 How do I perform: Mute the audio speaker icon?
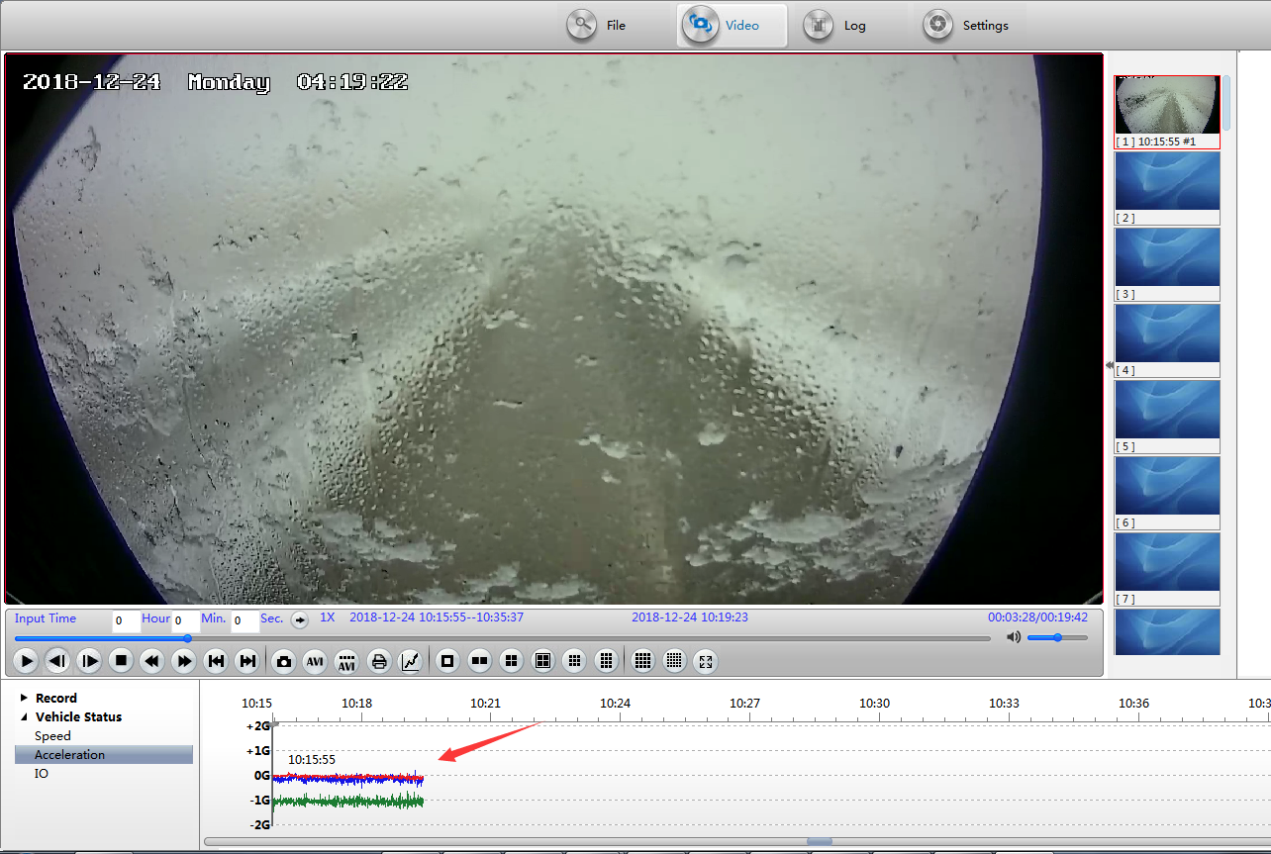coord(1014,637)
